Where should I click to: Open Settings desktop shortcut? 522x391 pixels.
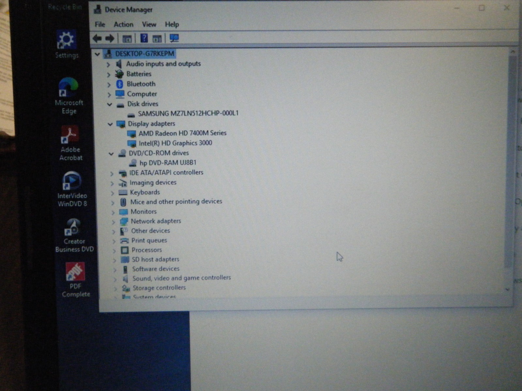coord(67,45)
